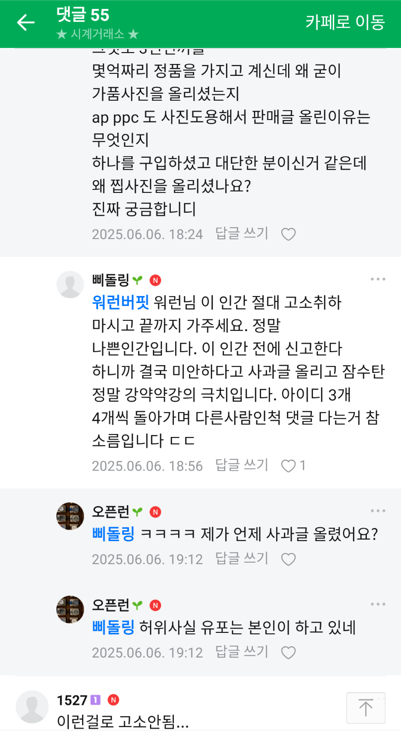
Task: Open three-dot menu on 오픈런's 허위사실 reply
Action: (x=378, y=604)
